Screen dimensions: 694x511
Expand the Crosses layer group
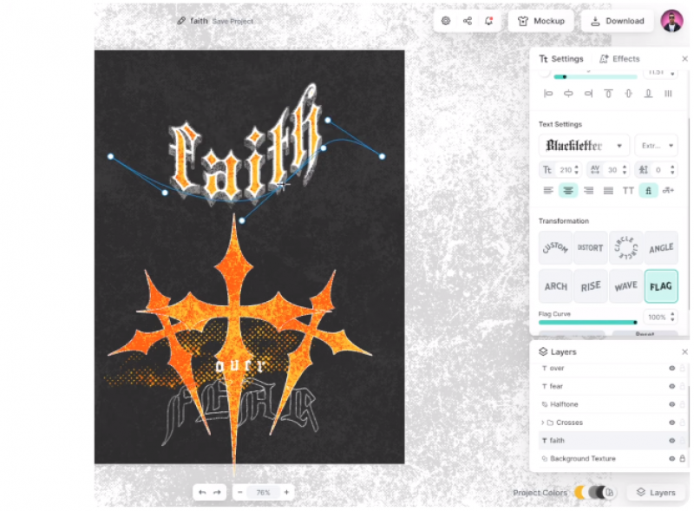pos(542,423)
